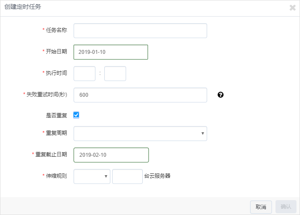Uncheck the 是否重复 checkbox
The height and width of the screenshot is (215, 300).
(x=76, y=115)
